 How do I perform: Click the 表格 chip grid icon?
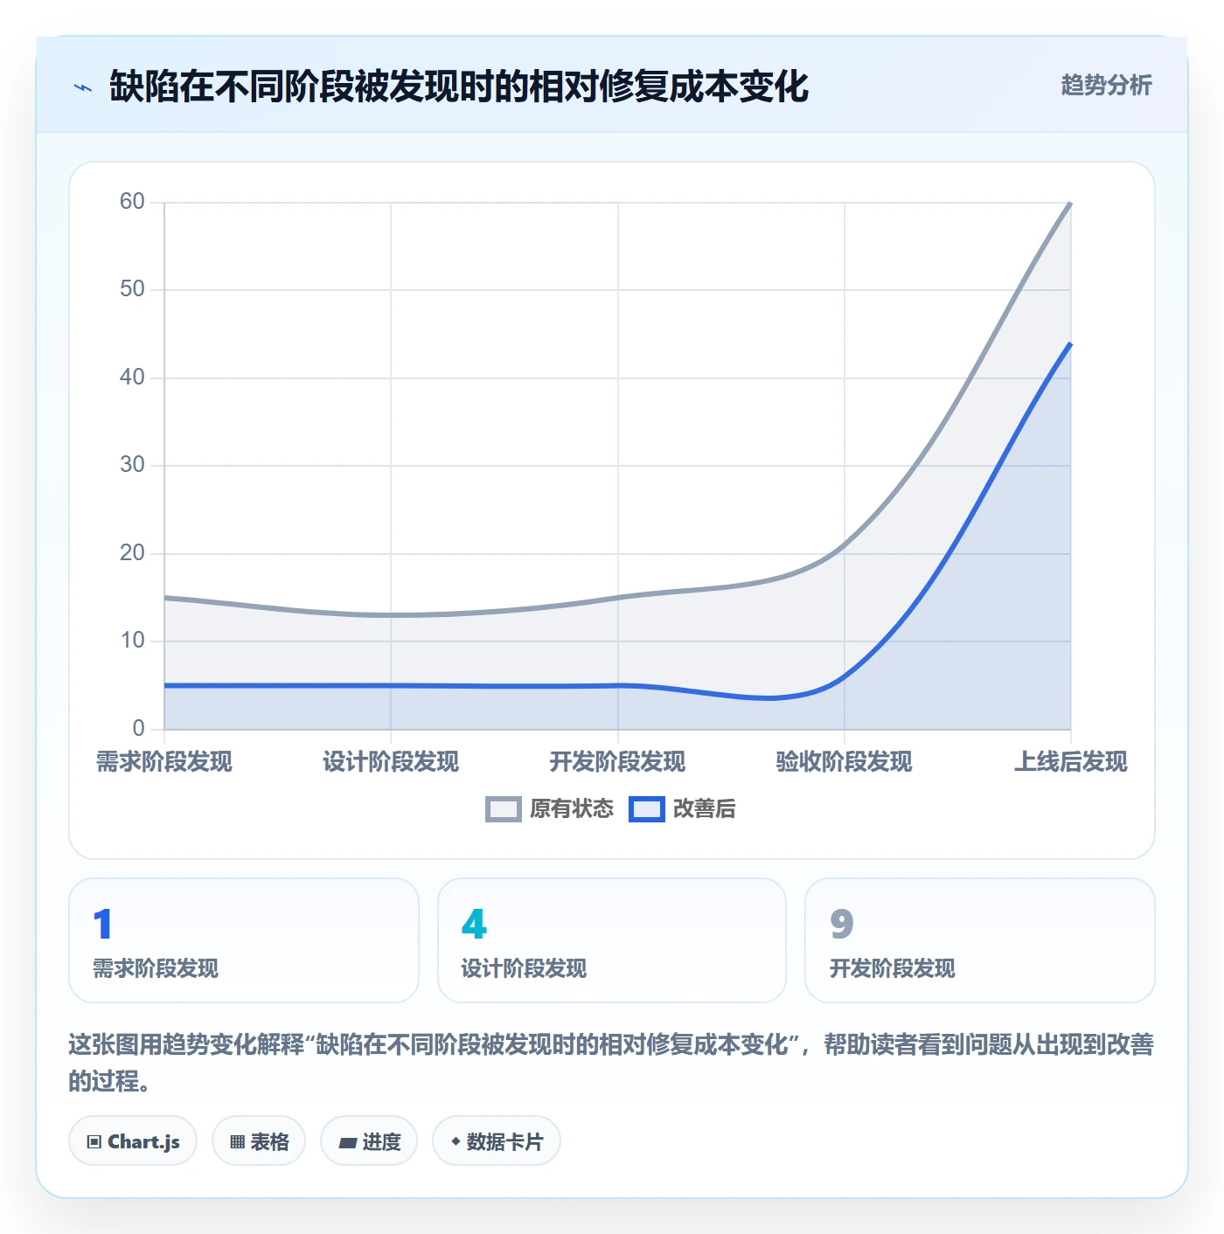point(237,1142)
